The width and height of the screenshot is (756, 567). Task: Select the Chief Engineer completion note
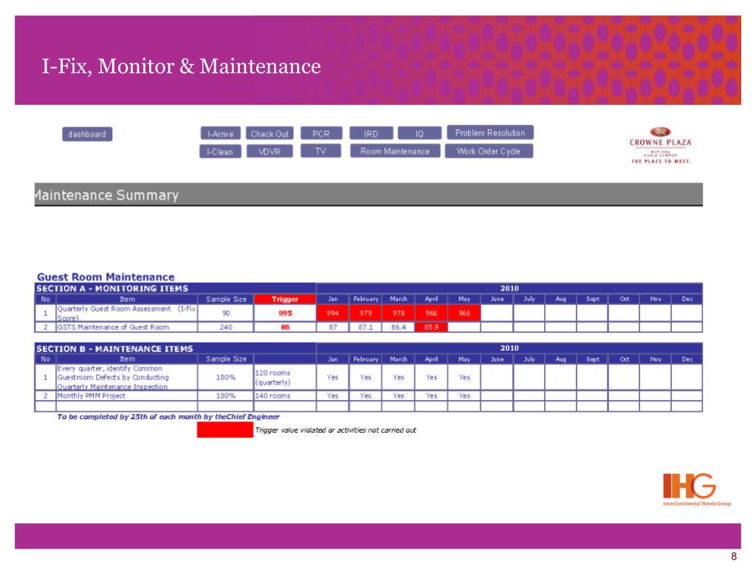pyautogui.click(x=168, y=416)
